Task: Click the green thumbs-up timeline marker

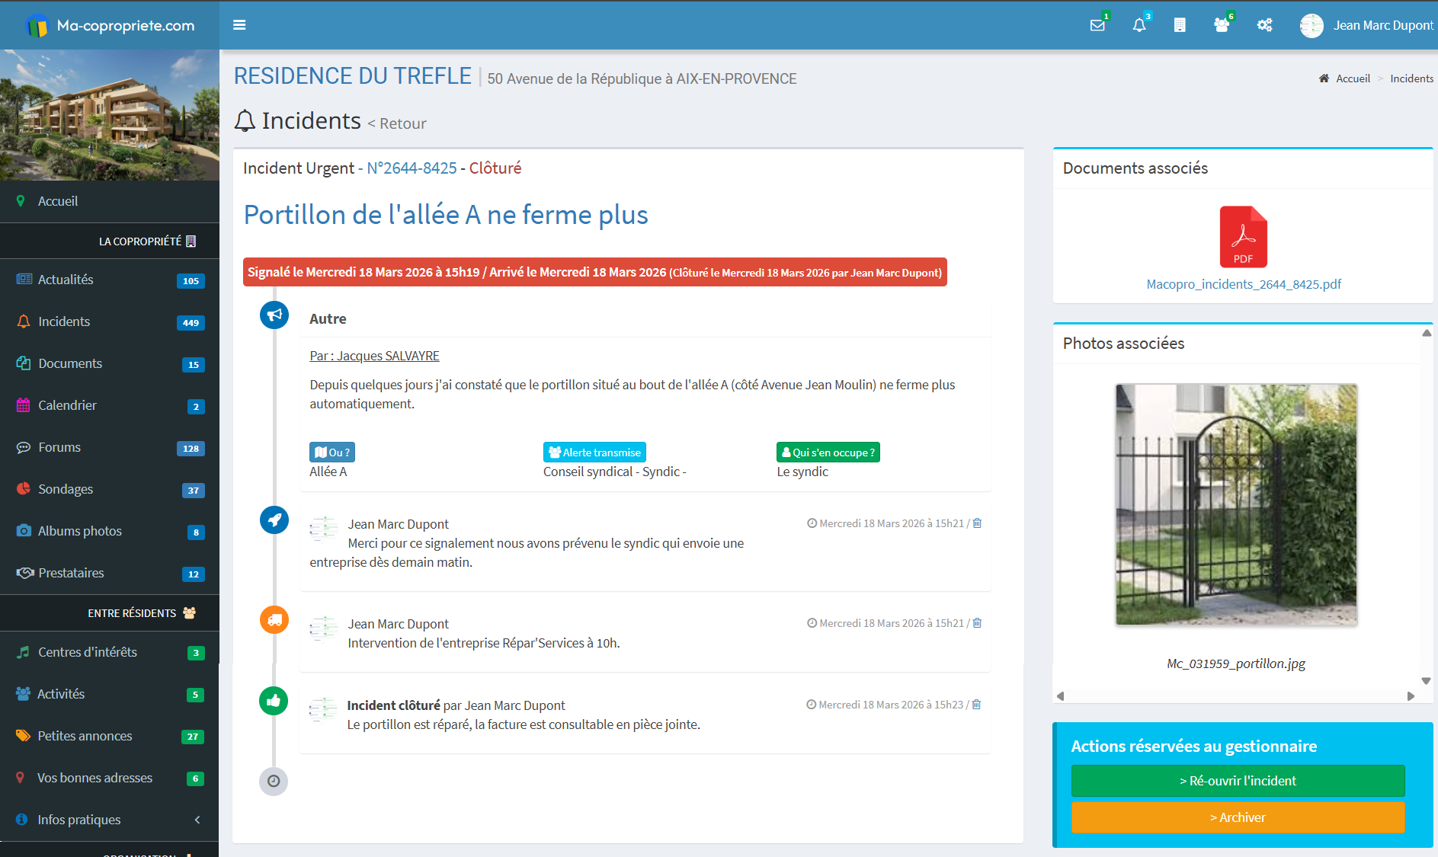Action: point(274,701)
